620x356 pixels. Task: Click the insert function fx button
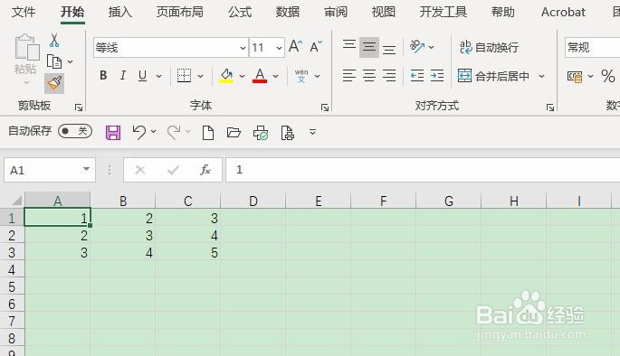[205, 170]
